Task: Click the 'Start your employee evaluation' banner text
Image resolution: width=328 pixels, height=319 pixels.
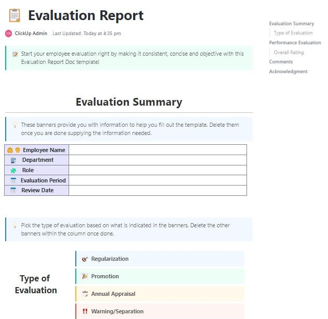Action: pos(132,58)
